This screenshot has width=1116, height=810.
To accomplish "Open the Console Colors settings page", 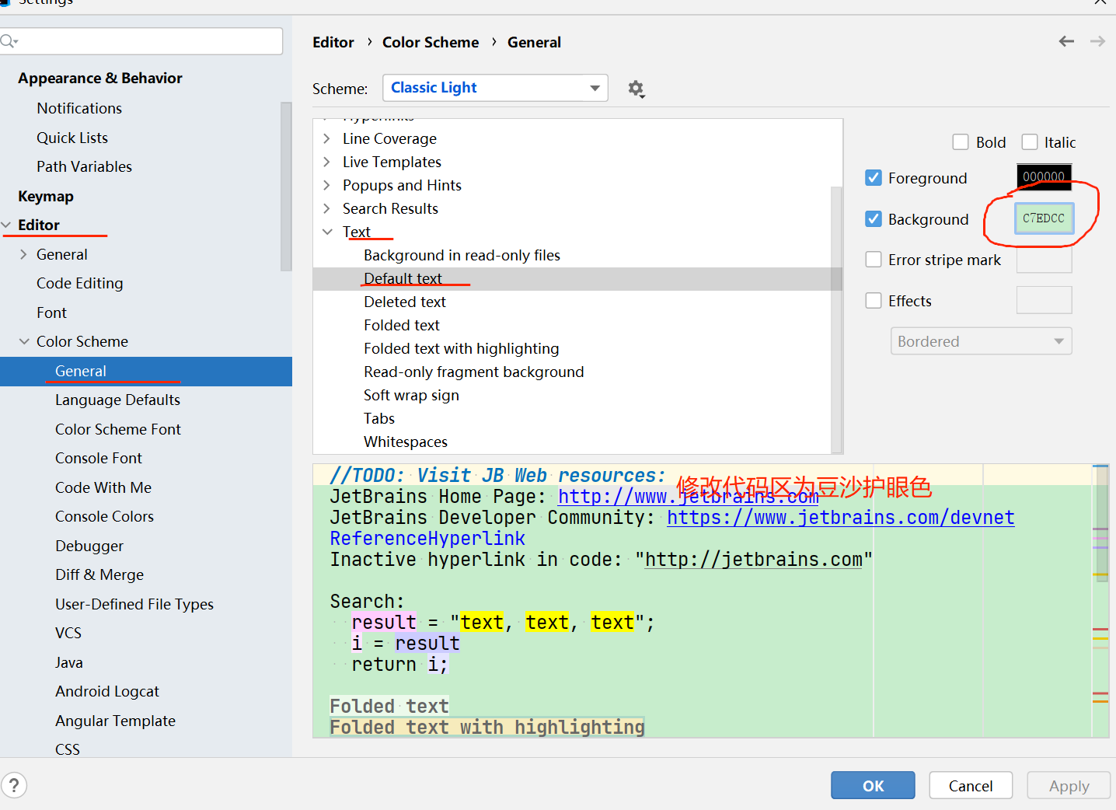I will pyautogui.click(x=104, y=516).
